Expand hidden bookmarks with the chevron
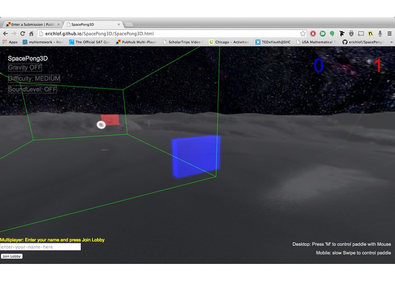Image resolution: width=395 pixels, height=281 pixels. [x=391, y=42]
